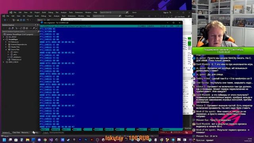Viewport: 254px width, 143px height.
Task: Collapse the Source Files folder
Action: (x=6, y=49)
